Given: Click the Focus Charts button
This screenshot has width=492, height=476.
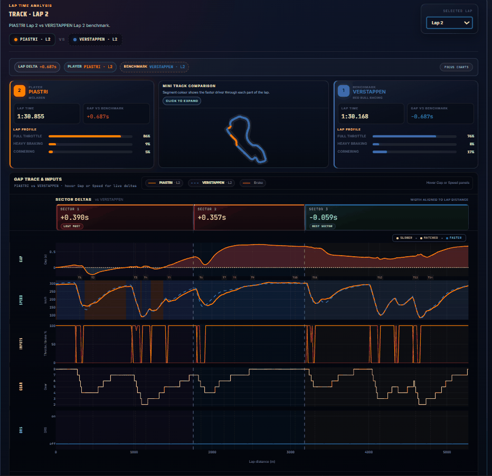Looking at the screenshot, I should pos(456,67).
